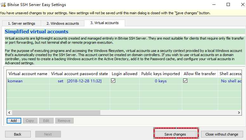246x140 pixels.
Task: Maximize the Easy Settings window
Action: point(228,4)
